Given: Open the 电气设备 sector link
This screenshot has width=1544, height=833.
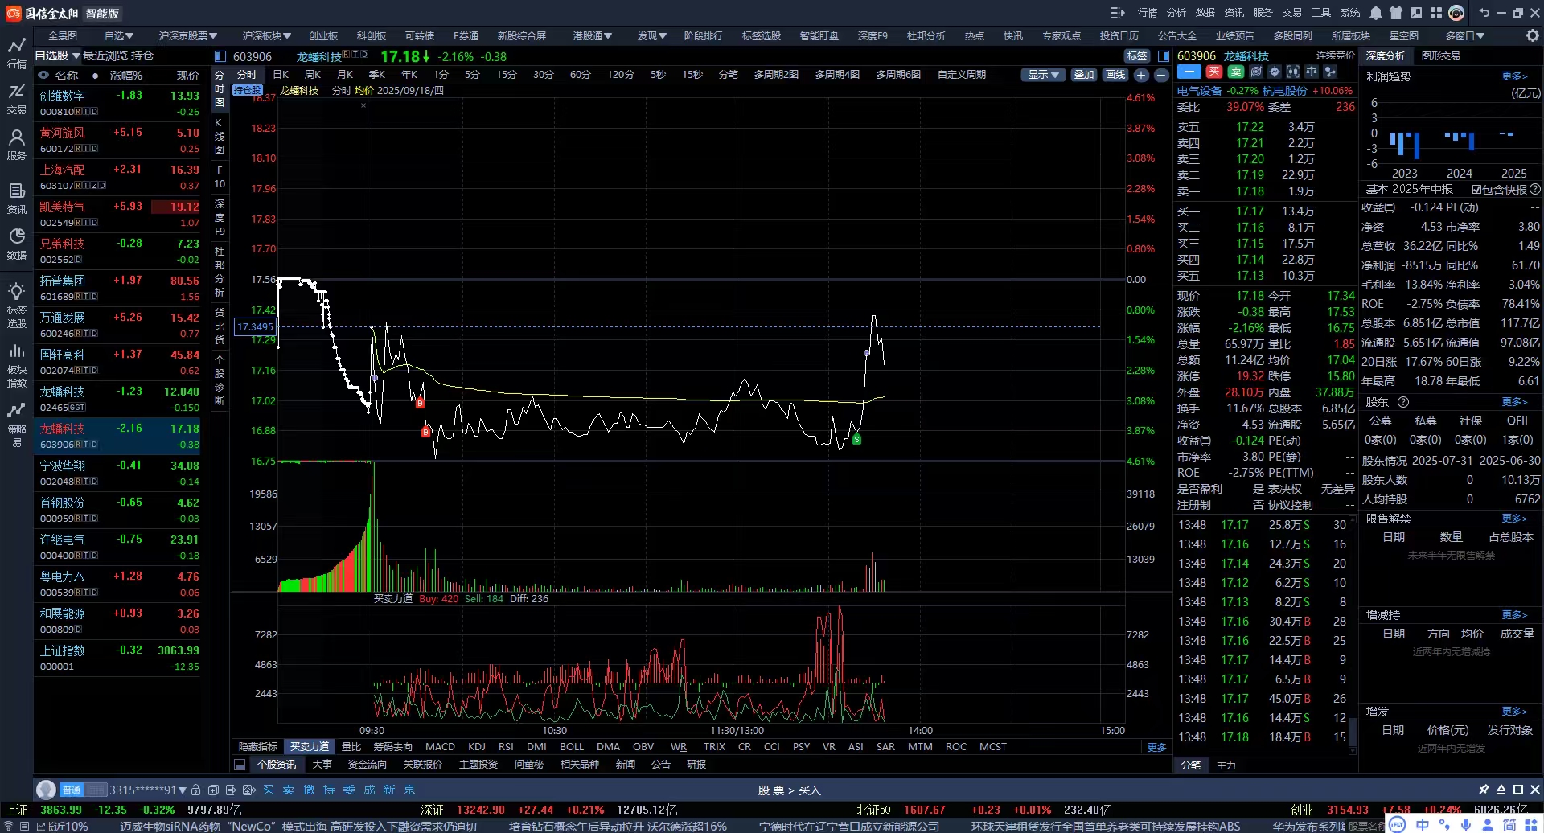Looking at the screenshot, I should (x=1199, y=91).
